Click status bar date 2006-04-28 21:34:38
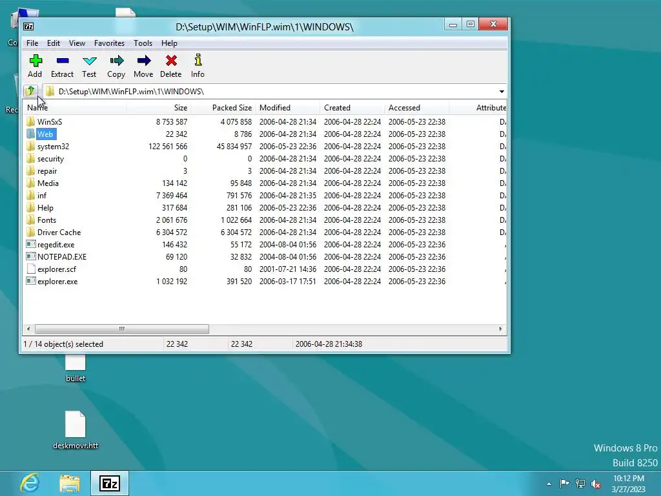The image size is (661, 496). click(329, 344)
